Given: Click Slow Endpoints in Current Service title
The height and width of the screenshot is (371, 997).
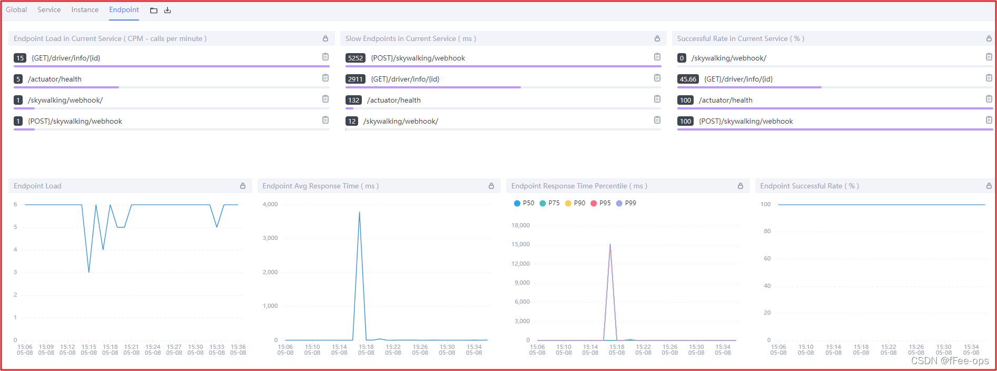Looking at the screenshot, I should (x=411, y=38).
